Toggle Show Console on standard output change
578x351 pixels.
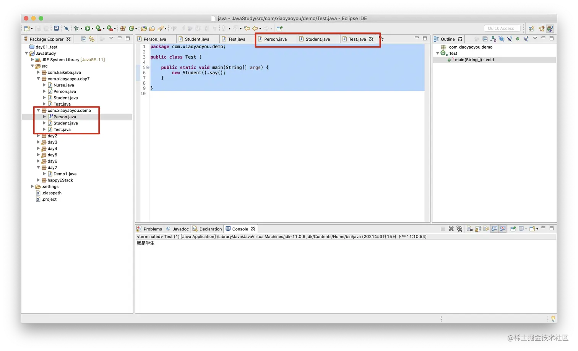(495, 229)
